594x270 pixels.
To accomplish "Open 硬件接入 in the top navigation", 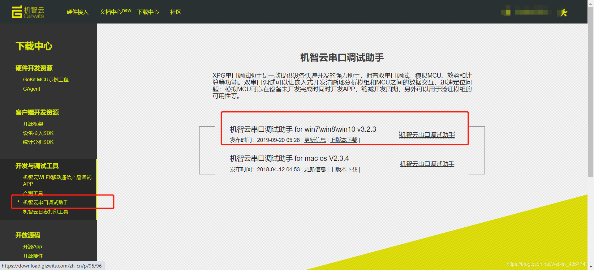I will pyautogui.click(x=77, y=12).
